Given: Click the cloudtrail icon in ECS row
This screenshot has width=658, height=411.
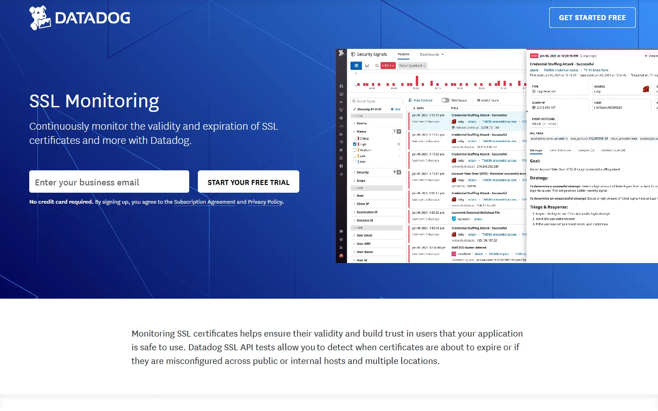Looking at the screenshot, I should pos(454,254).
